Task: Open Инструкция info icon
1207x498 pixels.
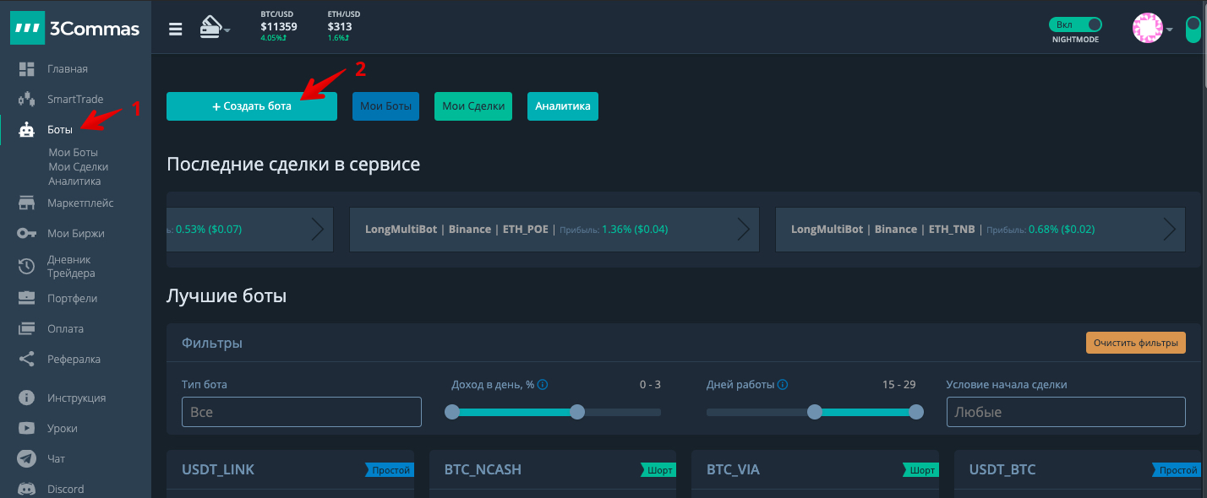Action: 26,398
